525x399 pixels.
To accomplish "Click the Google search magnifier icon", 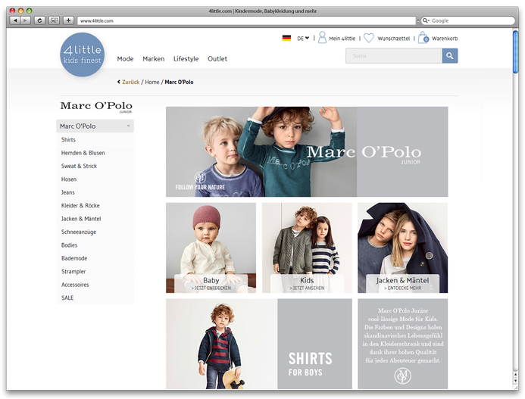I will click(426, 20).
